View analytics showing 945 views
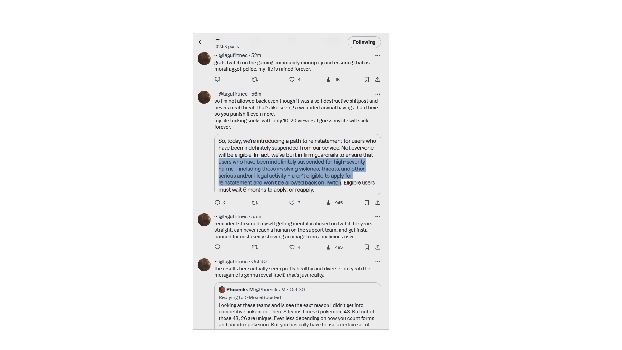622x350 pixels. click(x=335, y=203)
